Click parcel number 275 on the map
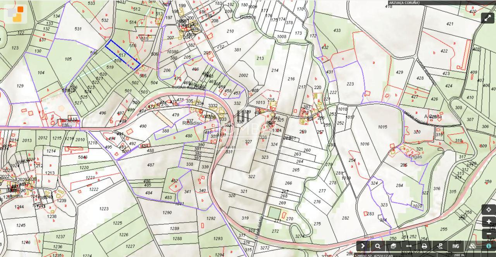The height and width of the screenshot is (257, 496). [317, 224]
